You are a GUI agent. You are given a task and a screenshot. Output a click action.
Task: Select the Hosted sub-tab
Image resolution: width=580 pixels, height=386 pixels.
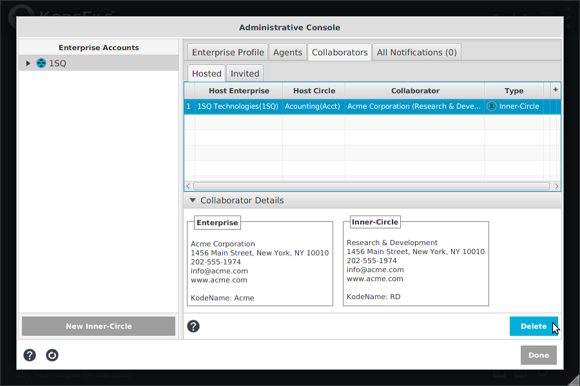[x=206, y=73]
